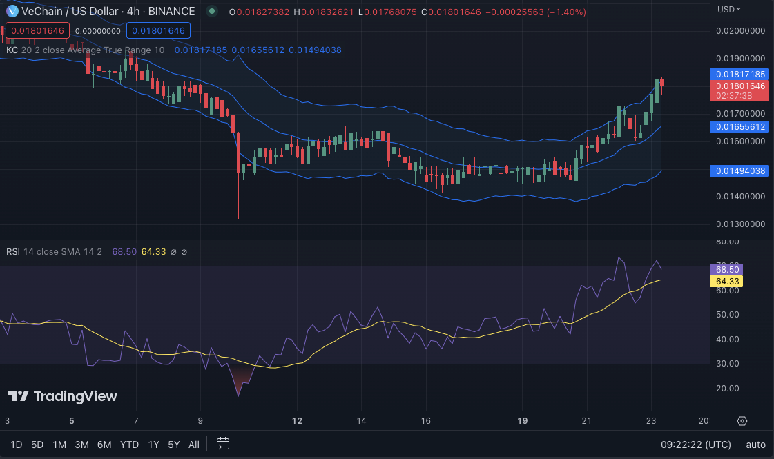Image resolution: width=774 pixels, height=459 pixels.
Task: Select the 1M time range
Action: [60, 445]
